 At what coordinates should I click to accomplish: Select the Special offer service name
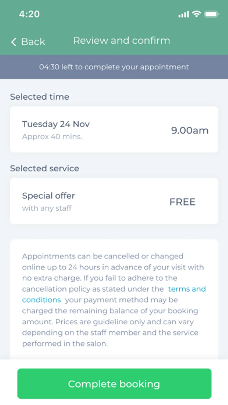click(48, 196)
